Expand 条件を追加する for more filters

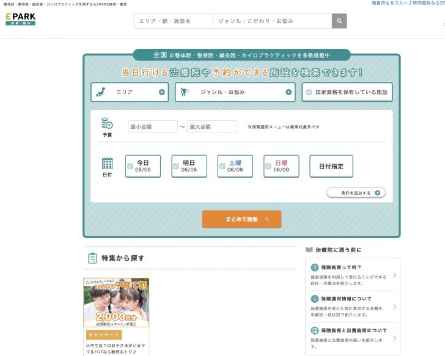pyautogui.click(x=356, y=193)
